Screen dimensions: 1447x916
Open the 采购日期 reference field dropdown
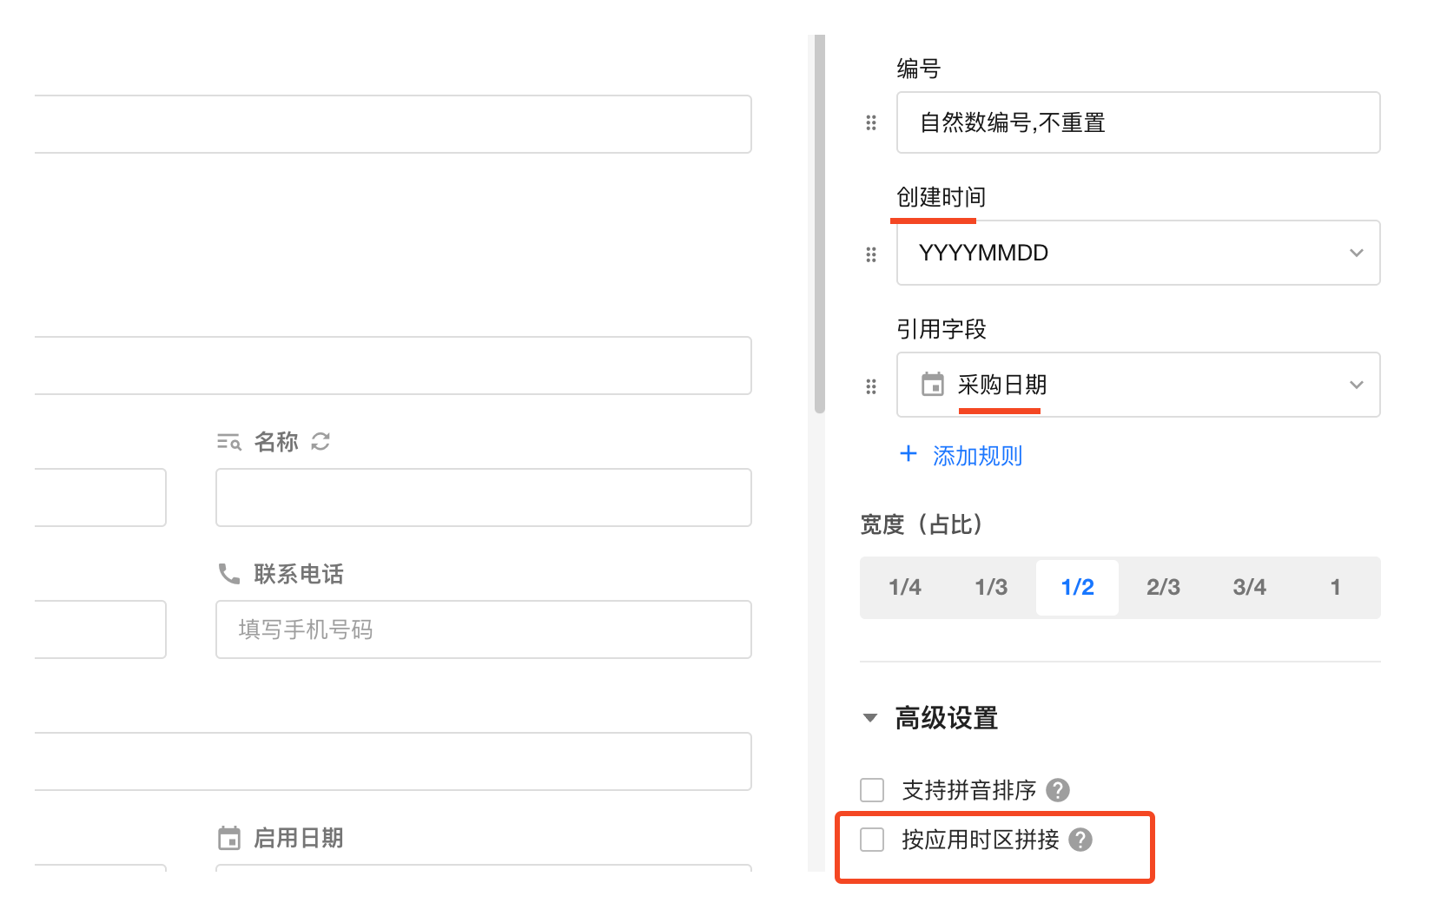tap(1138, 385)
